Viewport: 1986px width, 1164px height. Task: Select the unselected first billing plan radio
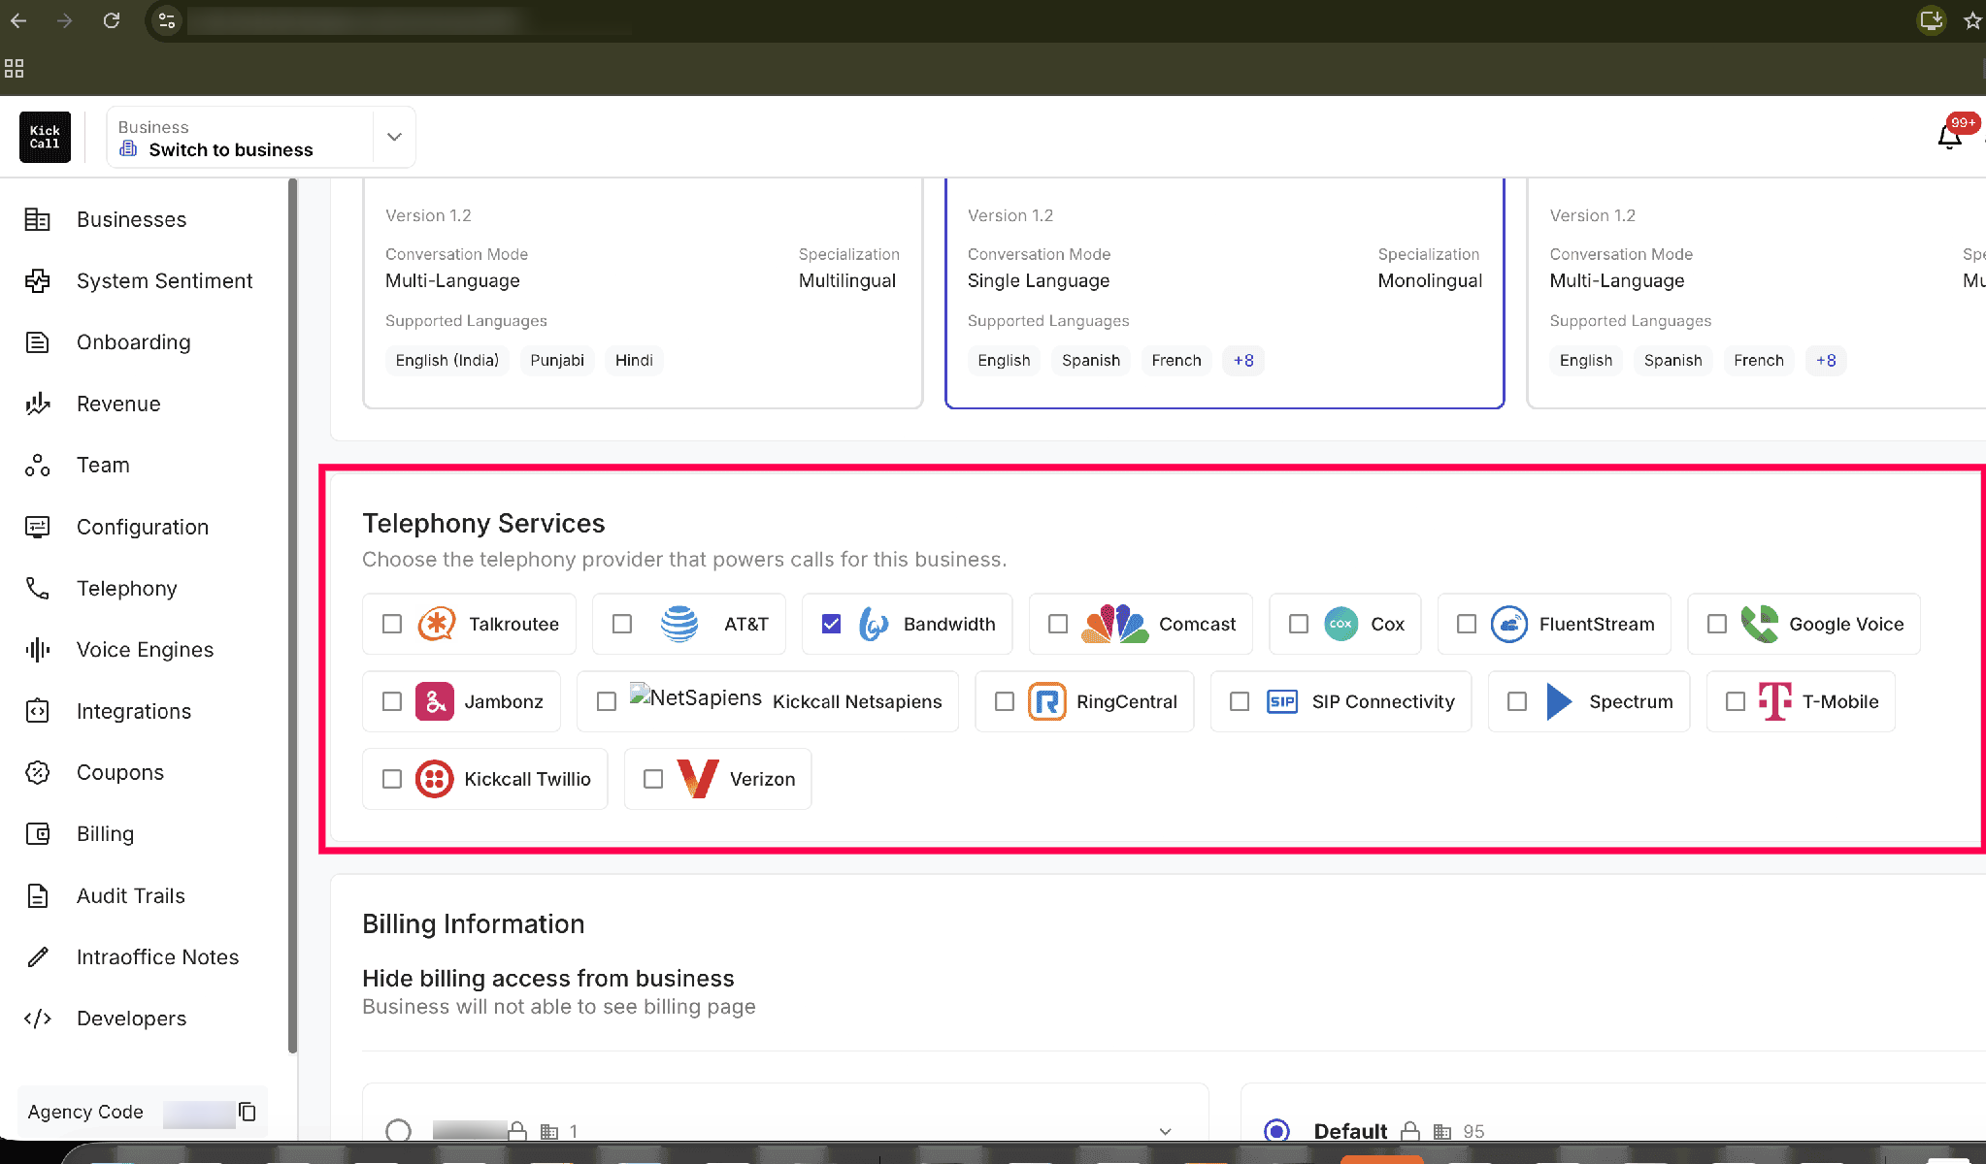tap(398, 1131)
